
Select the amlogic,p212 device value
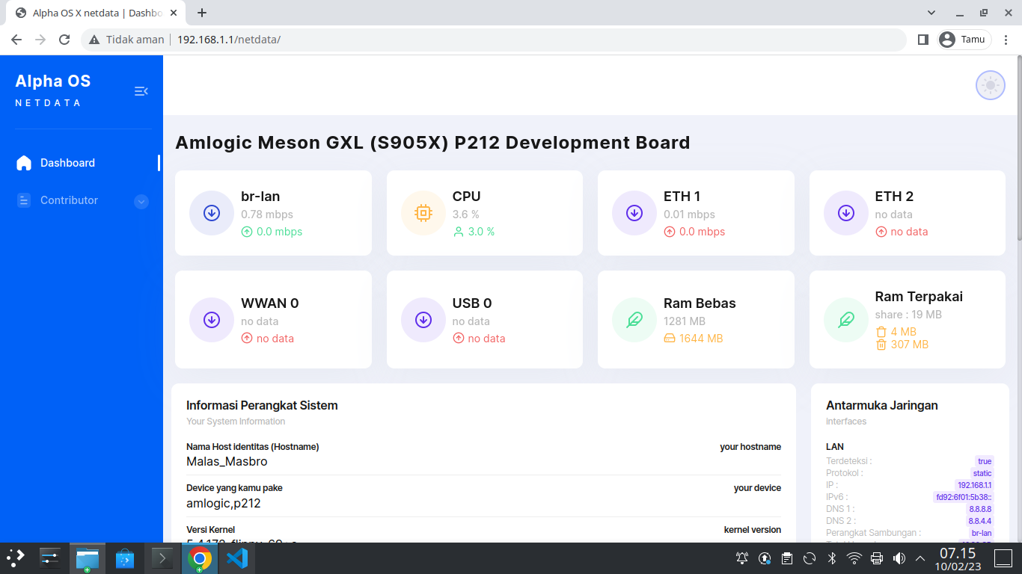click(x=224, y=504)
